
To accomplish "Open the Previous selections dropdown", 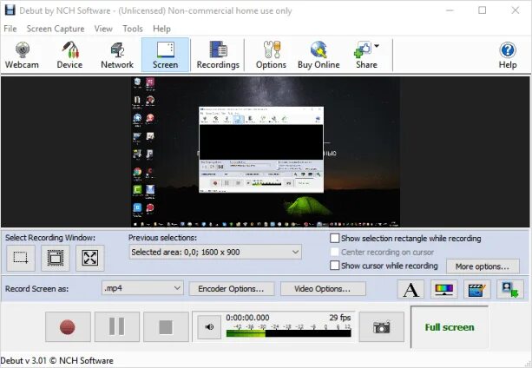I will pos(215,252).
